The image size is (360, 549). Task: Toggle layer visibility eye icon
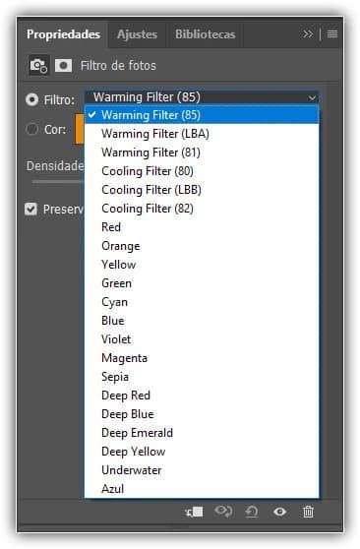point(279,512)
